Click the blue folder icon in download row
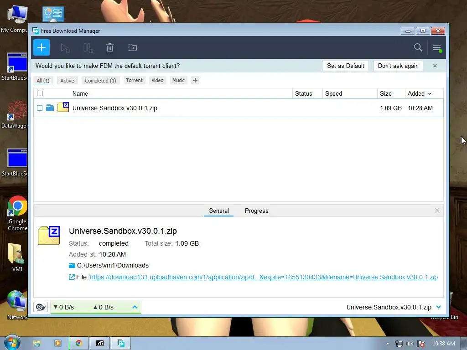467x350 pixels. (50, 108)
